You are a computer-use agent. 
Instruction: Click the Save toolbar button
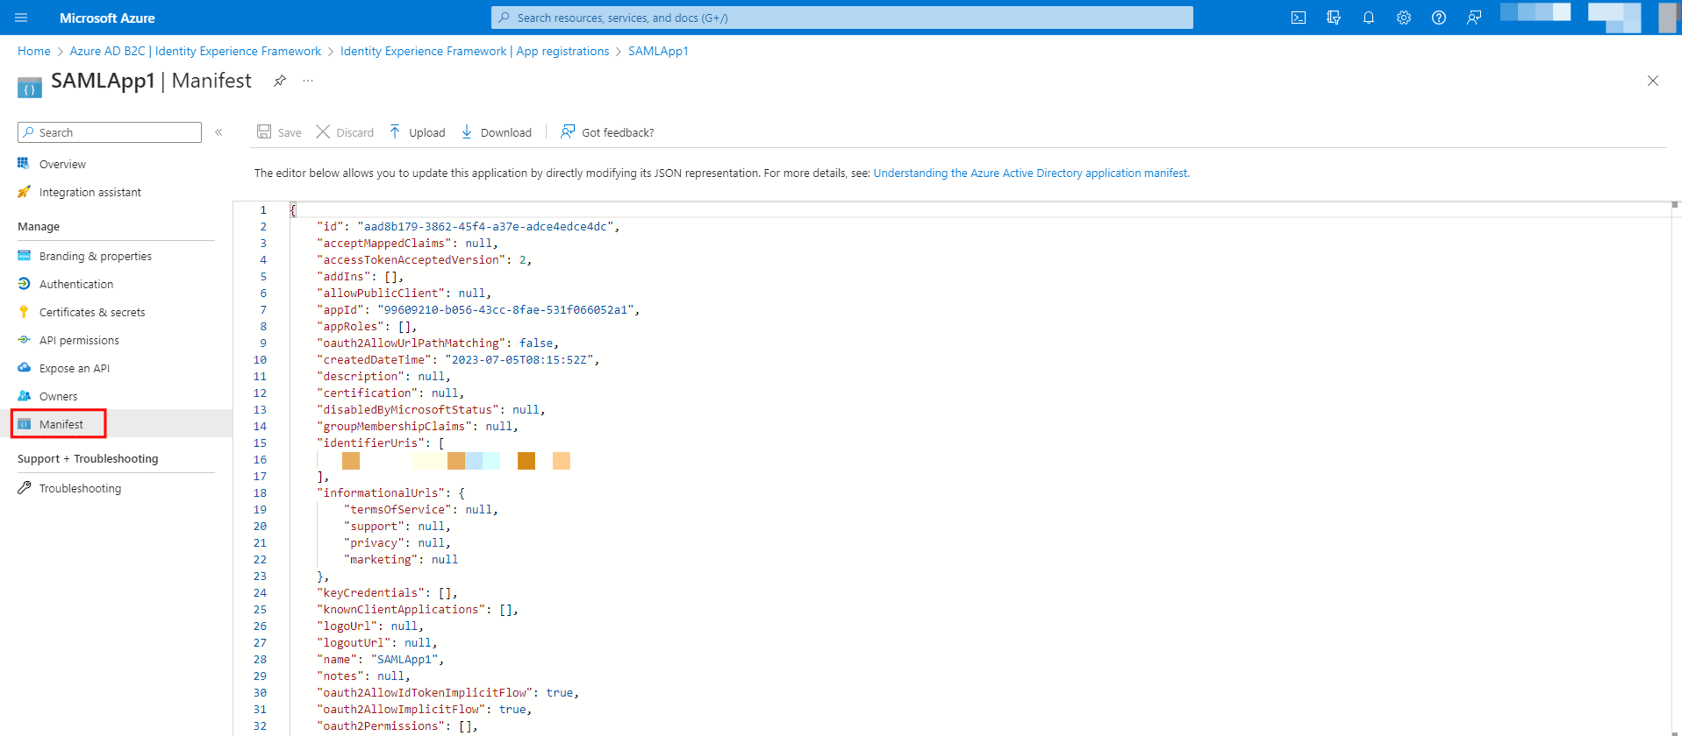(x=279, y=133)
